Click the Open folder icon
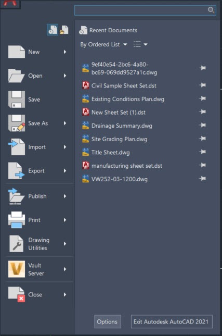Image resolution: width=222 pixels, height=336 pixels. point(17,76)
